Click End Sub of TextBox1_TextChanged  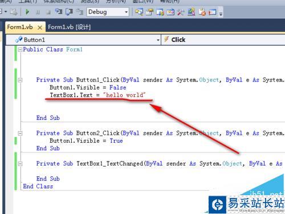(48, 179)
